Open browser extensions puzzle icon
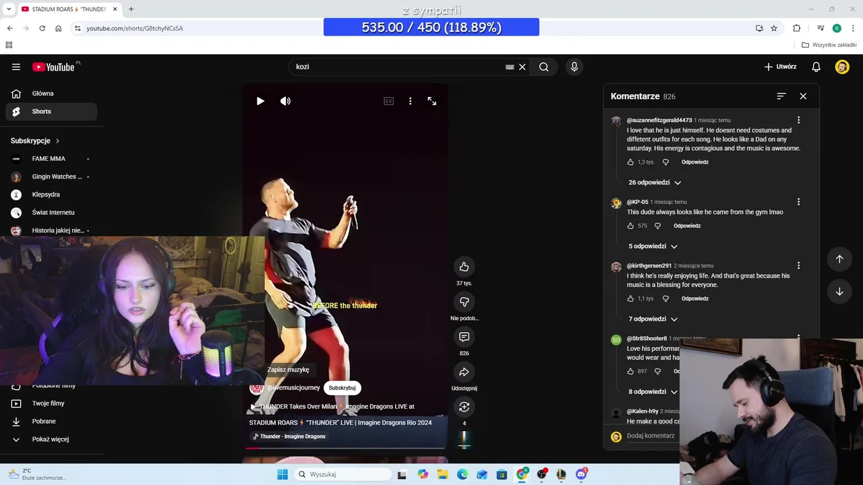This screenshot has width=863, height=485. click(x=797, y=28)
